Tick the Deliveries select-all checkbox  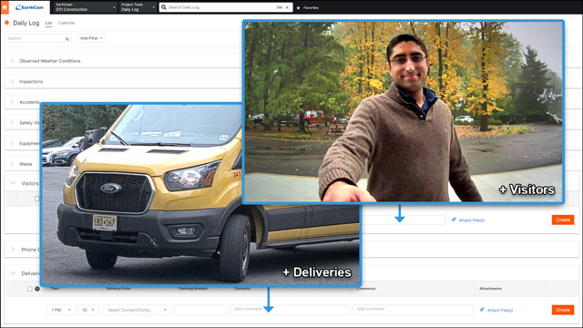coord(30,289)
